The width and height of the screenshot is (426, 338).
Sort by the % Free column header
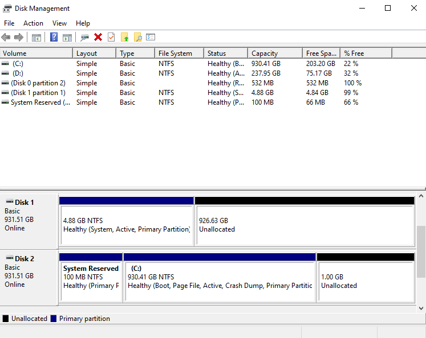(x=366, y=53)
